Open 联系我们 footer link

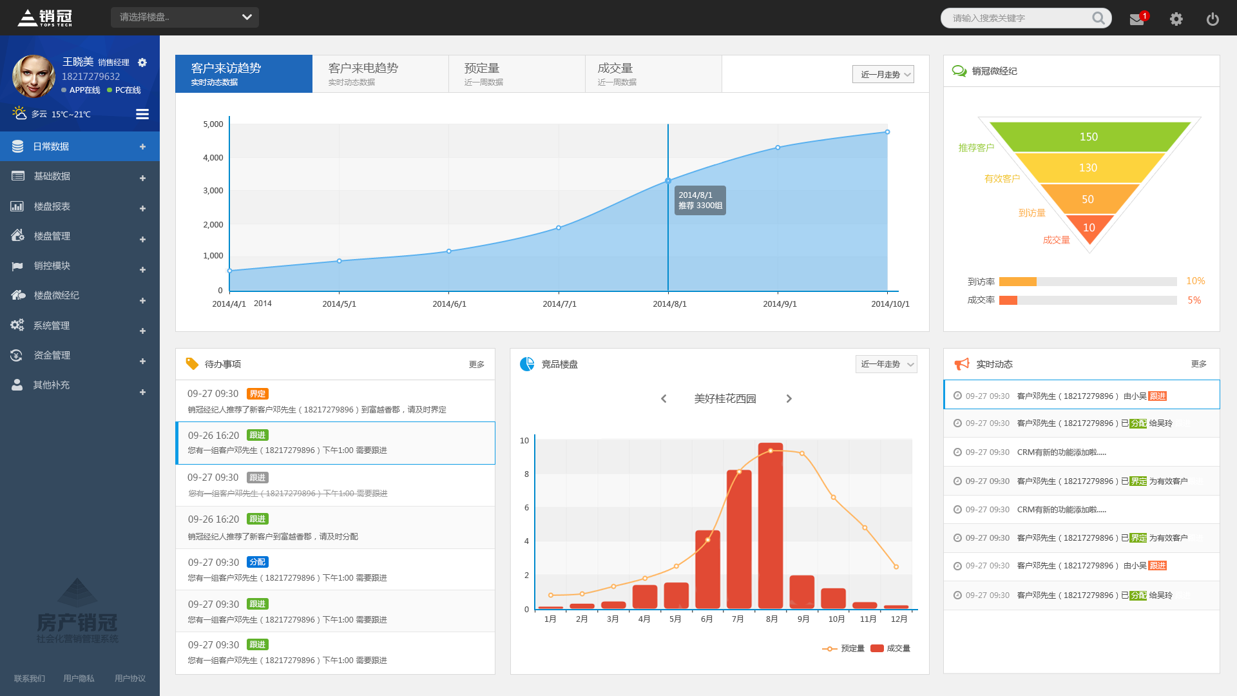point(30,679)
